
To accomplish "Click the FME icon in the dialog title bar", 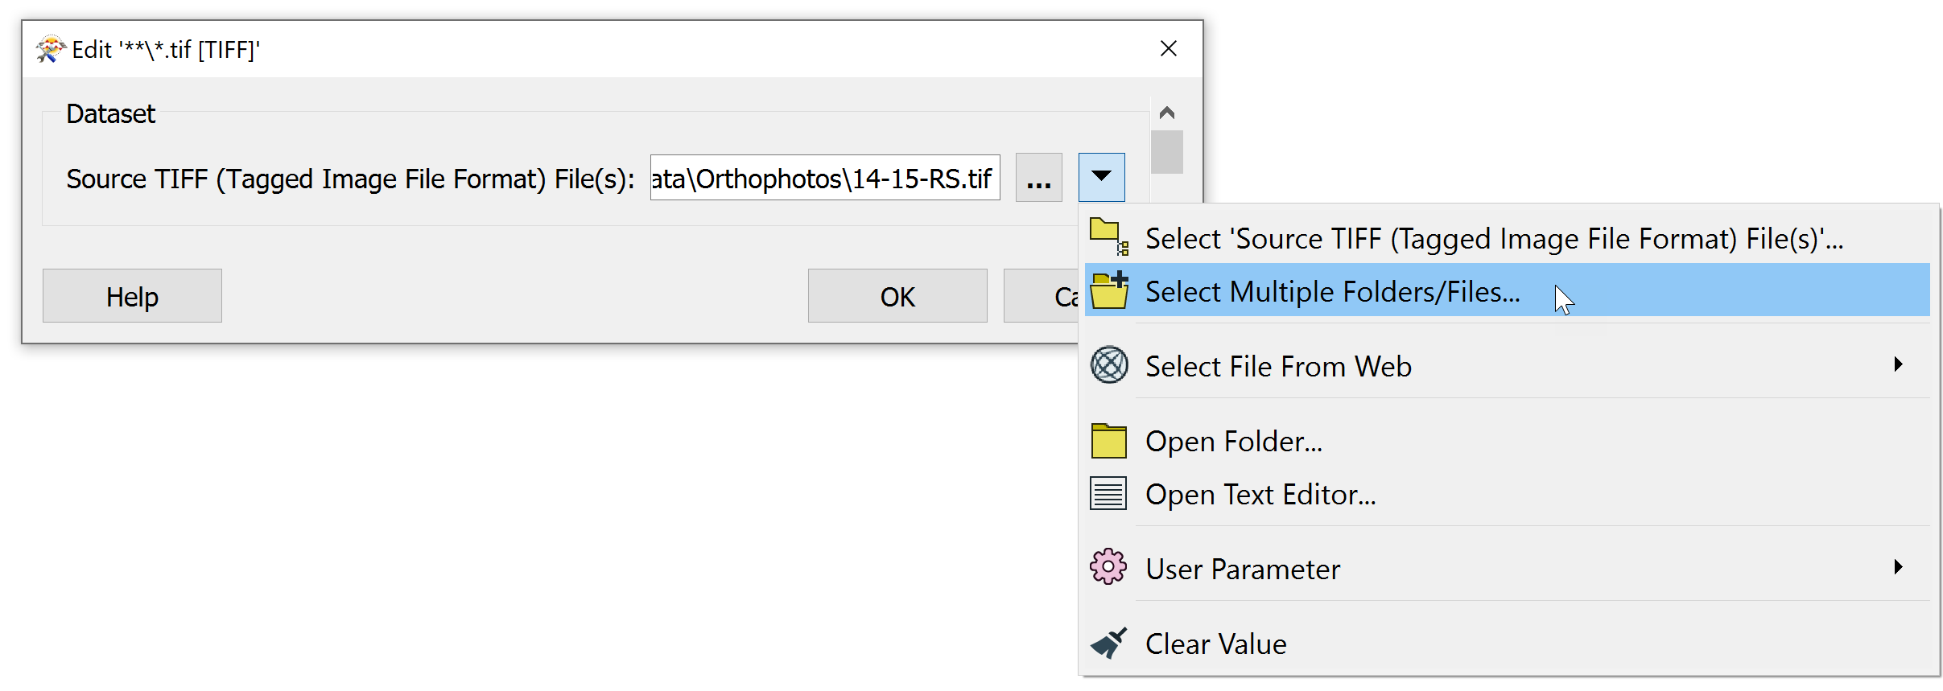I will [x=50, y=48].
